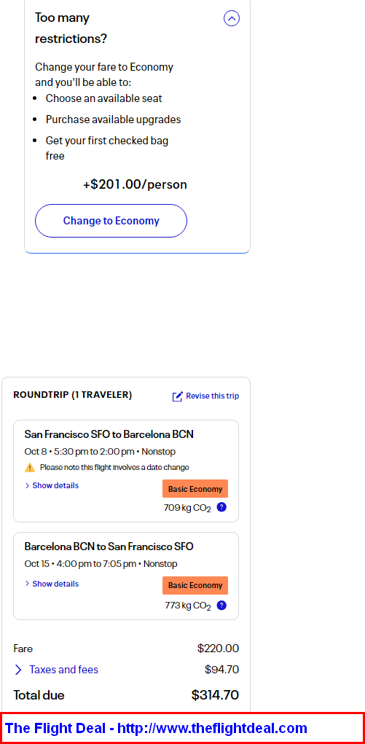The width and height of the screenshot is (365, 744).
Task: Select the outbound flight's Basic Economy badge
Action: 195,489
